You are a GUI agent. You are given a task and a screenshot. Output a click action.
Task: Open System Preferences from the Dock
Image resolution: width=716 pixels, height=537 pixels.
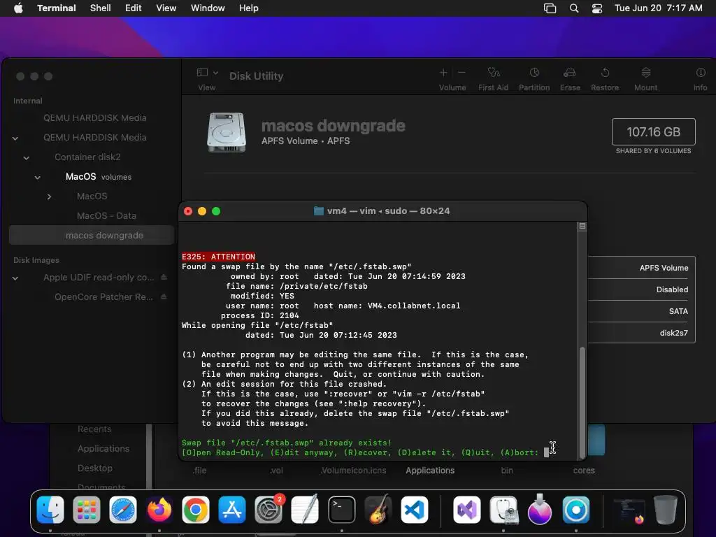[268, 510]
